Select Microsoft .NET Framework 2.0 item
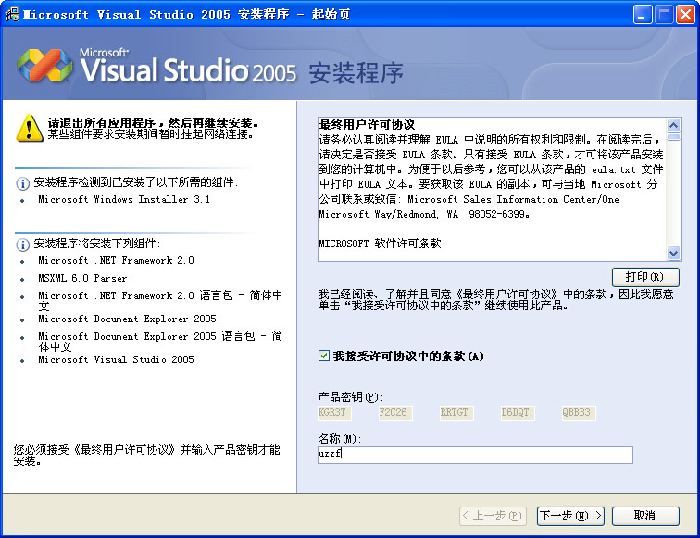Image resolution: width=700 pixels, height=538 pixels. point(116,260)
